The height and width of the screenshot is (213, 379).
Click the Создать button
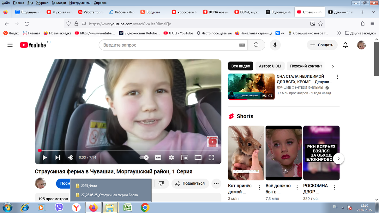click(x=322, y=45)
